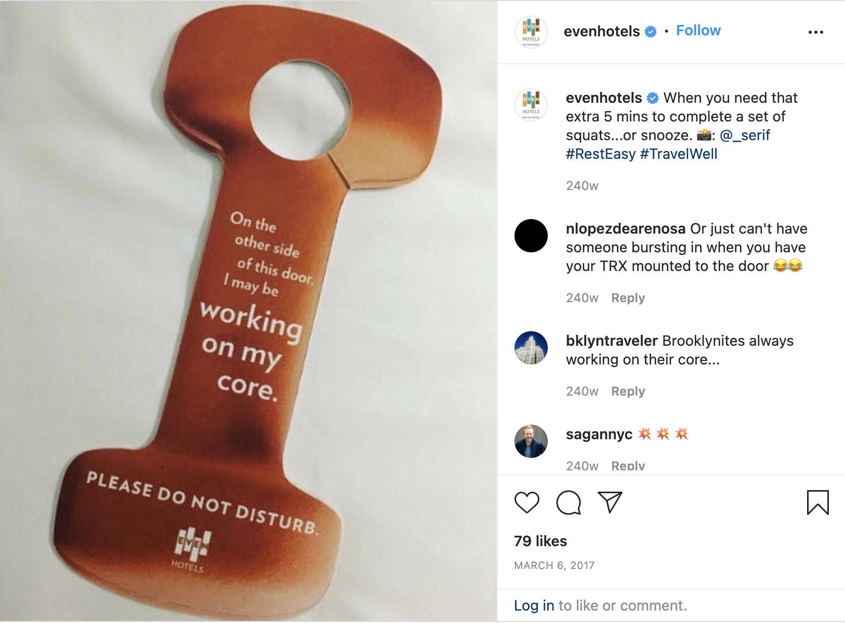Open the three-dot more options menu
The image size is (845, 623).
point(816,32)
